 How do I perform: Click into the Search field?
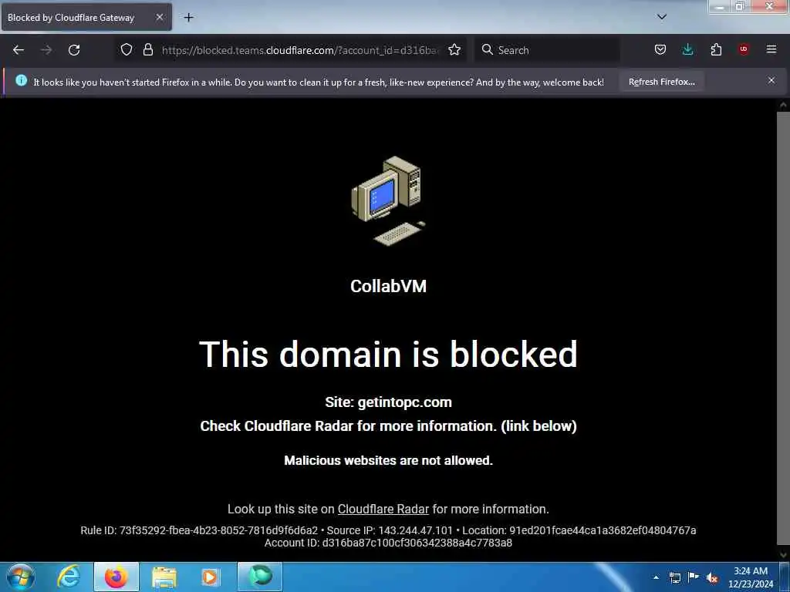tap(547, 50)
